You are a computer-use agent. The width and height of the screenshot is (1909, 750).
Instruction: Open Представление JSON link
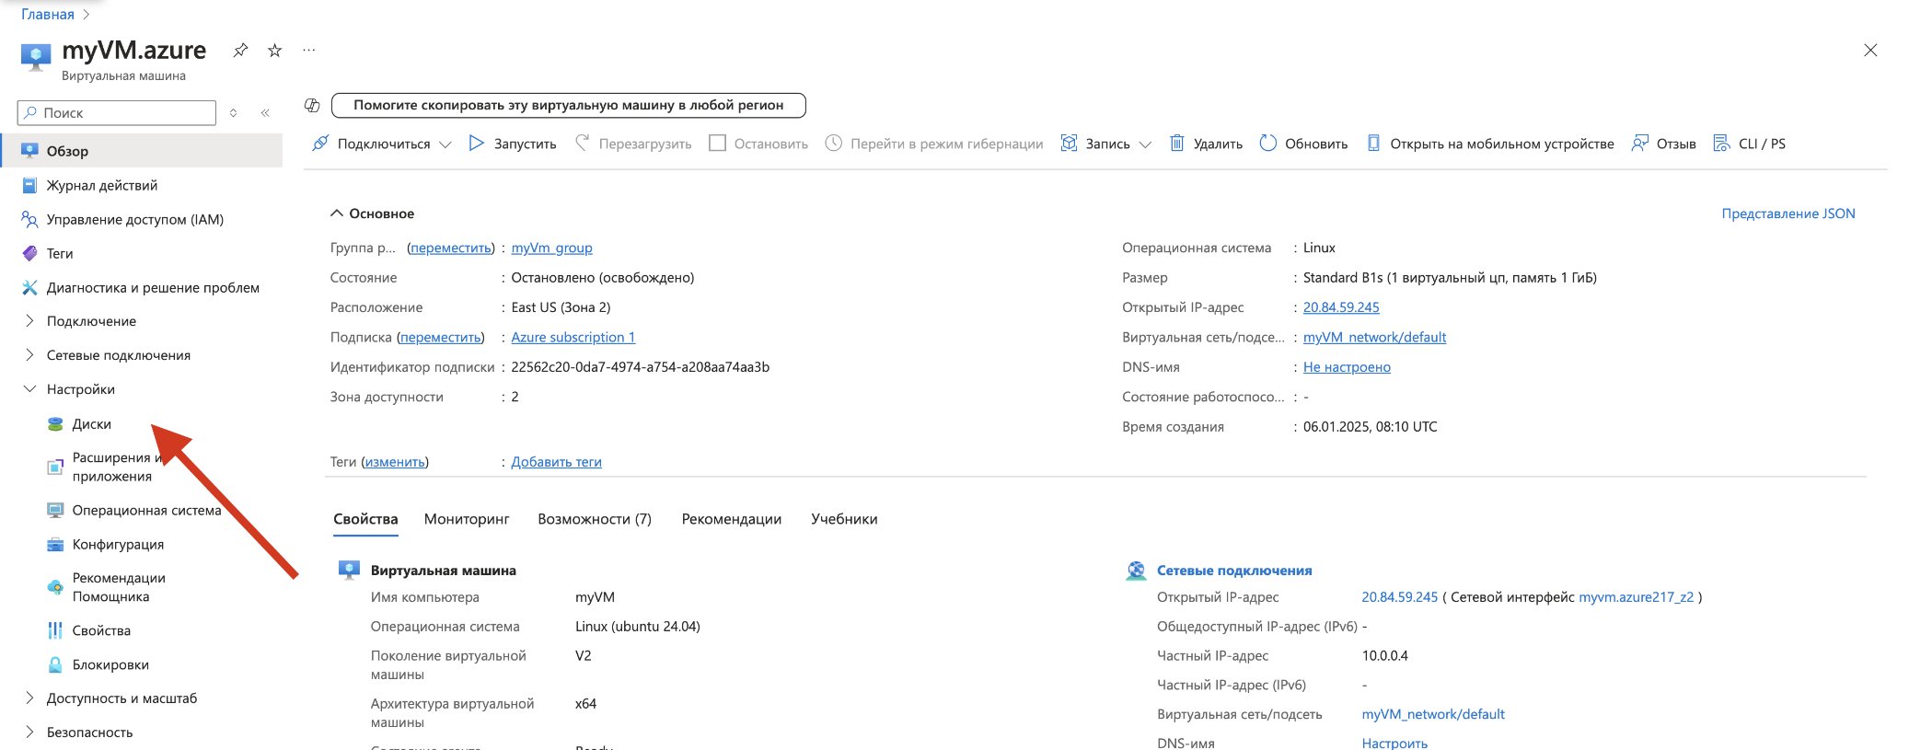tap(1788, 213)
